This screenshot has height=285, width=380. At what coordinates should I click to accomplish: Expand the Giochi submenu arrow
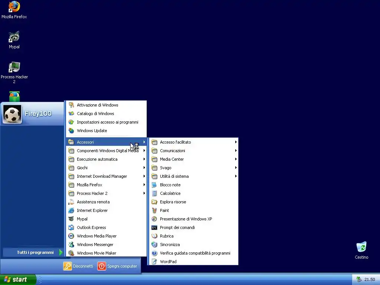144,167
